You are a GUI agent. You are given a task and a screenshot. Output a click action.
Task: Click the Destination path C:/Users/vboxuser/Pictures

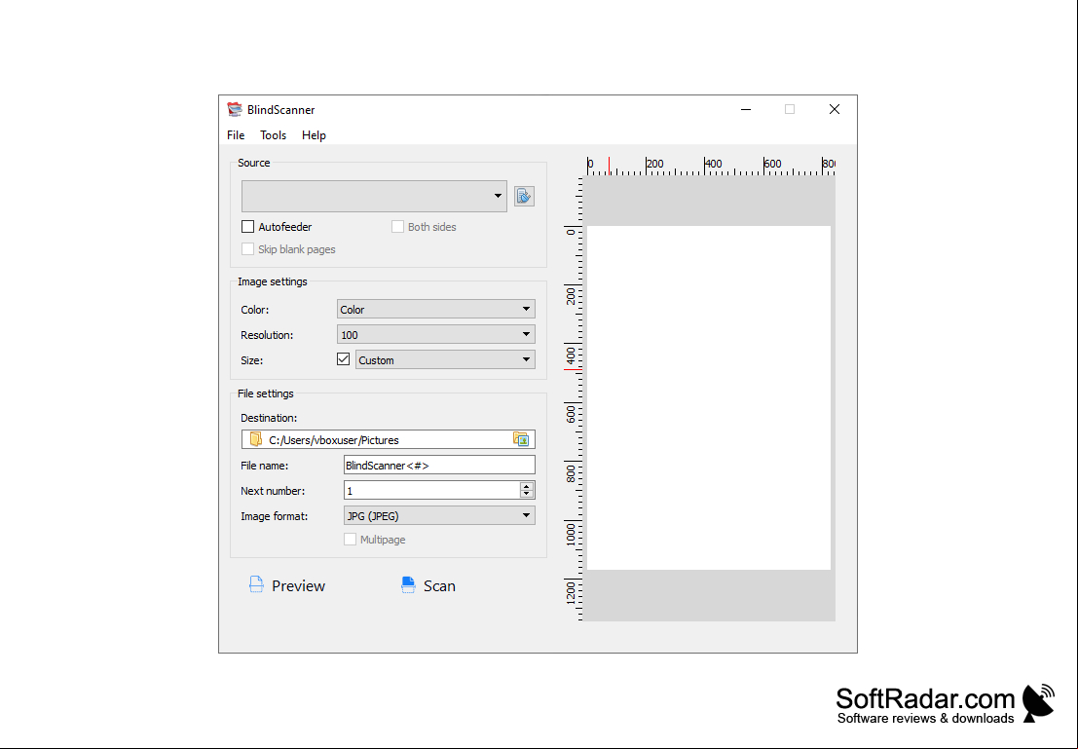[333, 440]
